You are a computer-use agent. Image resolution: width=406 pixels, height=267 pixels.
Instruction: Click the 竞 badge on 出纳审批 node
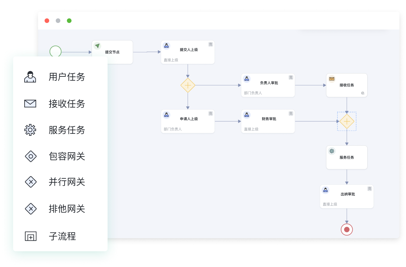point(370,189)
